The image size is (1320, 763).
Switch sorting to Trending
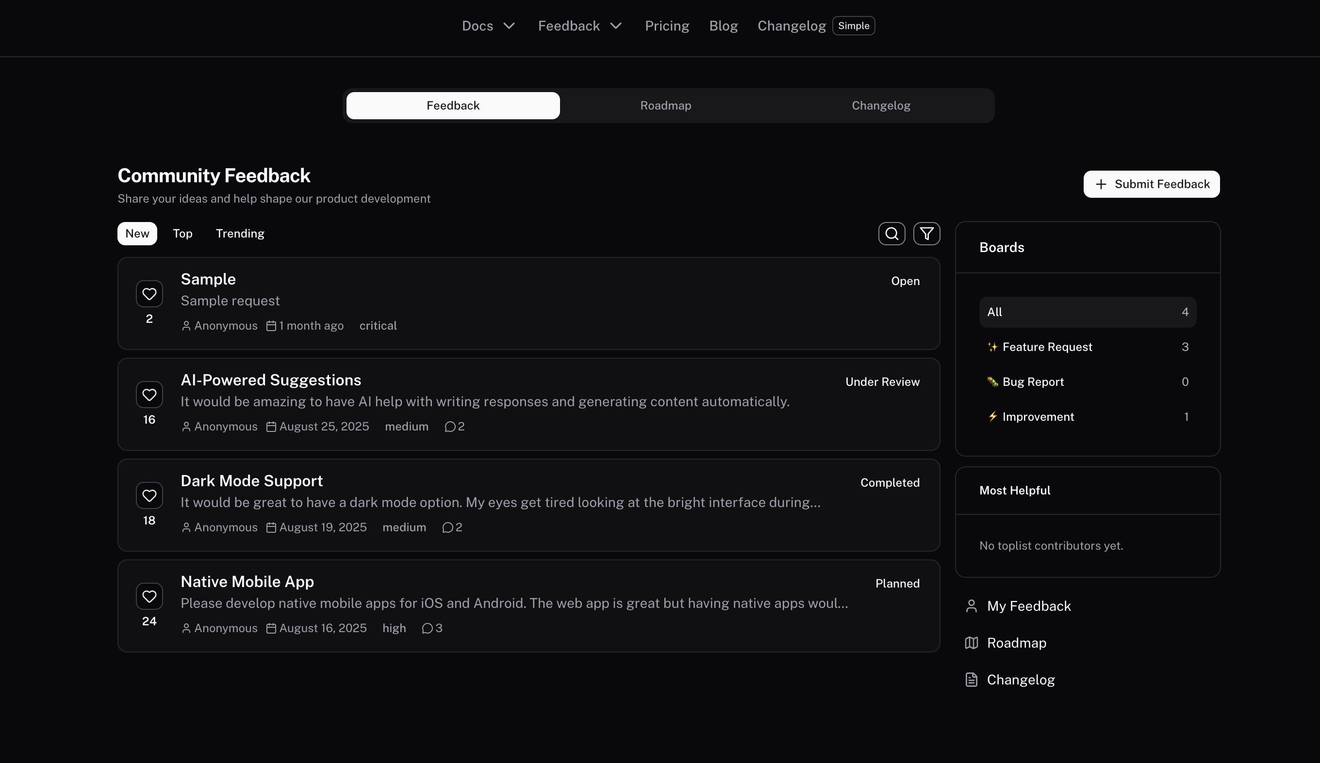pos(240,233)
